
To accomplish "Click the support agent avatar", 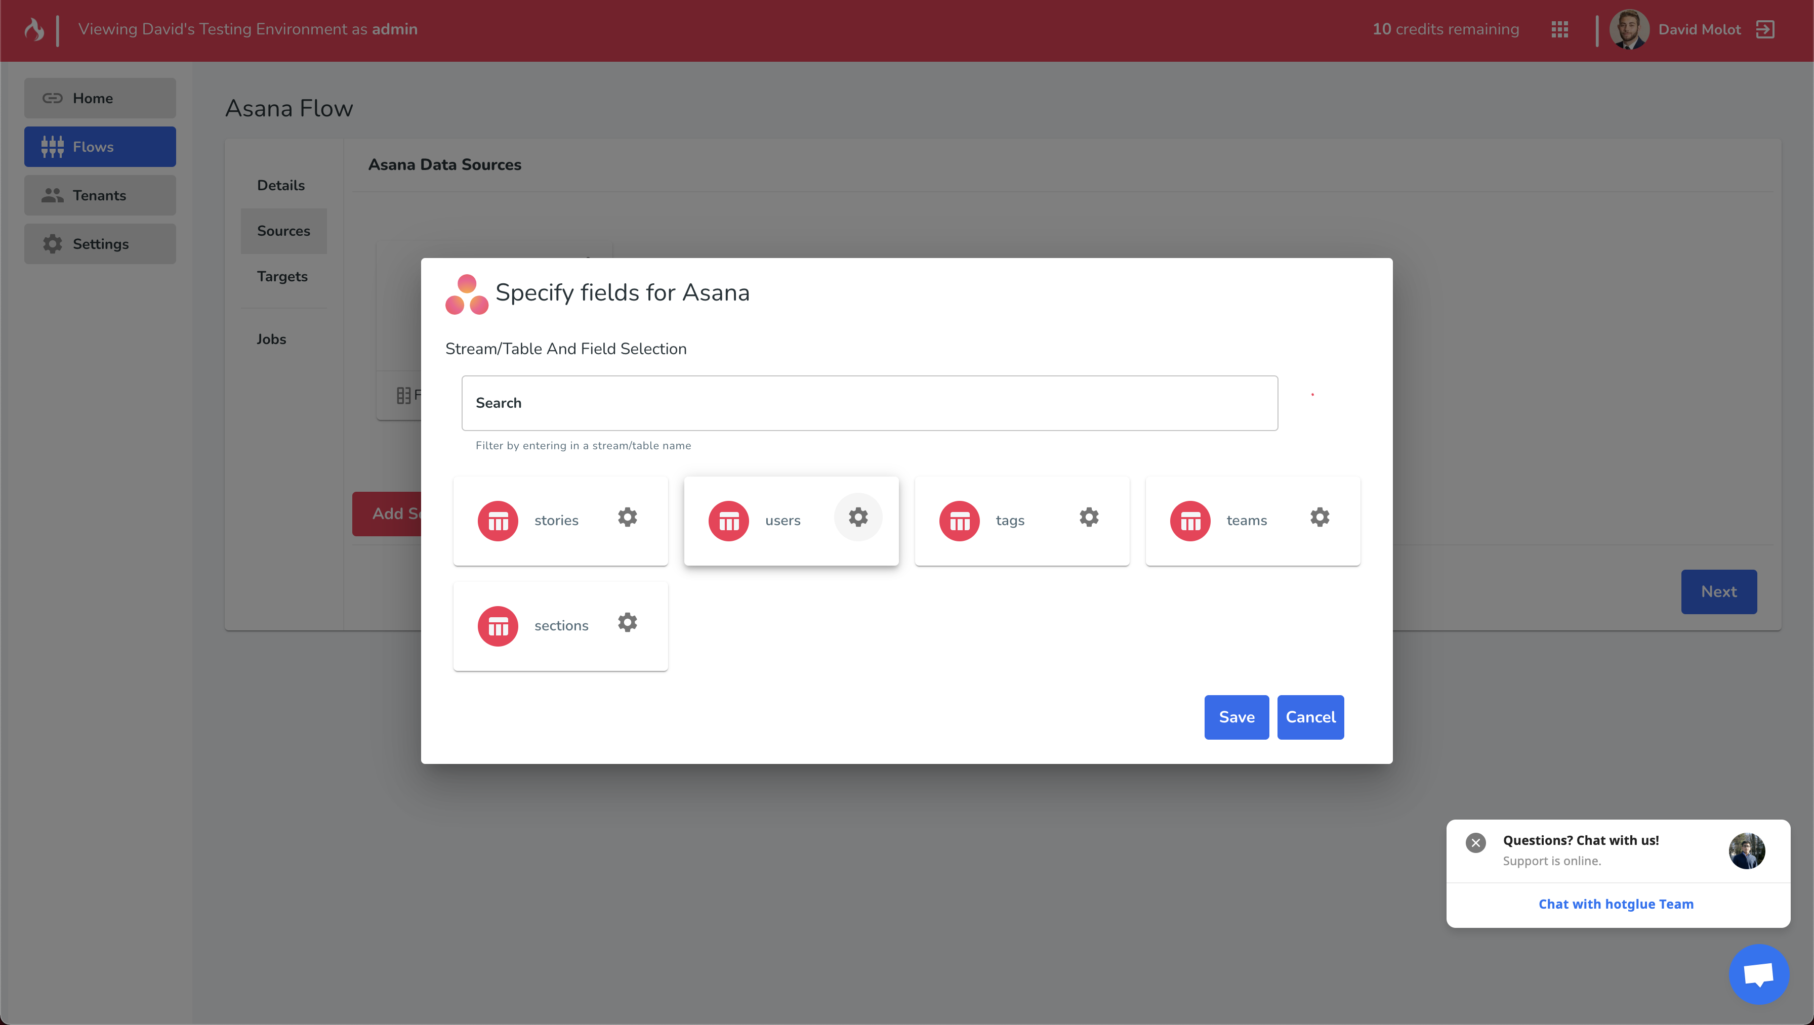I will coord(1747,851).
